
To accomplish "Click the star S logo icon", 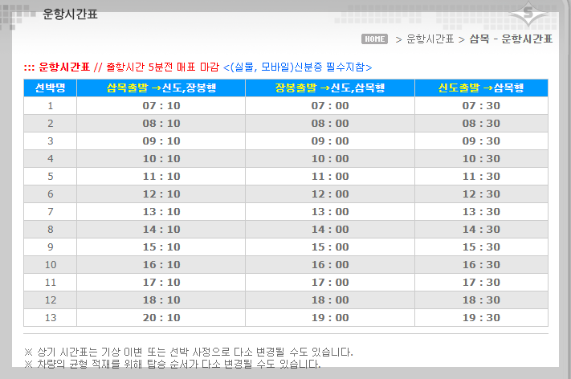I will (x=528, y=14).
